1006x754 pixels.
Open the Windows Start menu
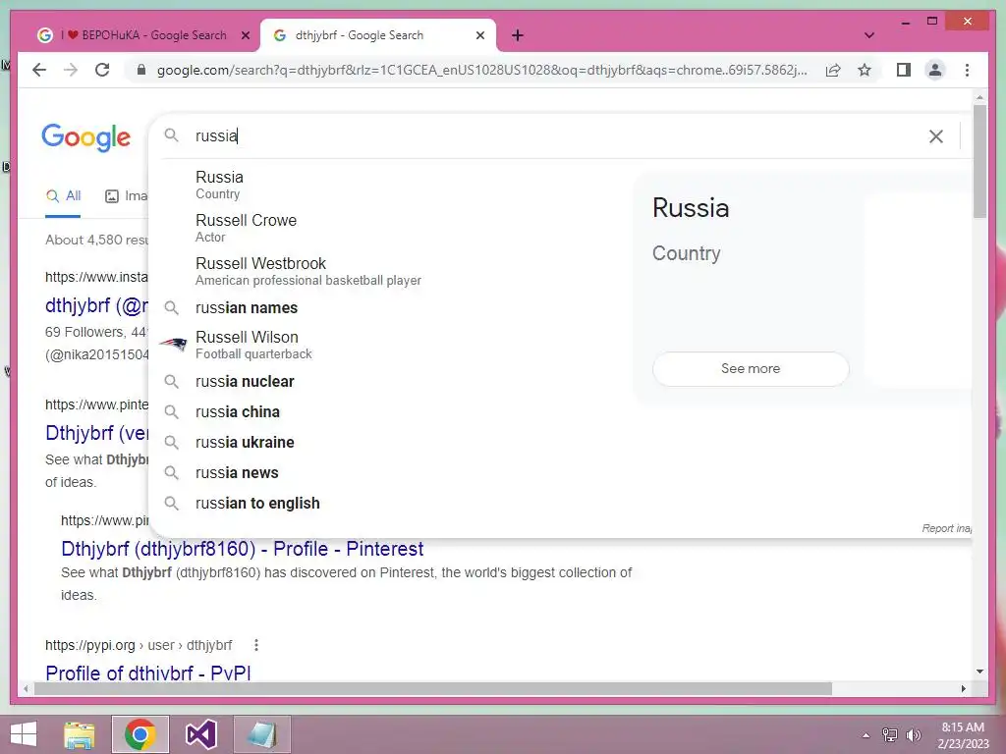click(24, 734)
